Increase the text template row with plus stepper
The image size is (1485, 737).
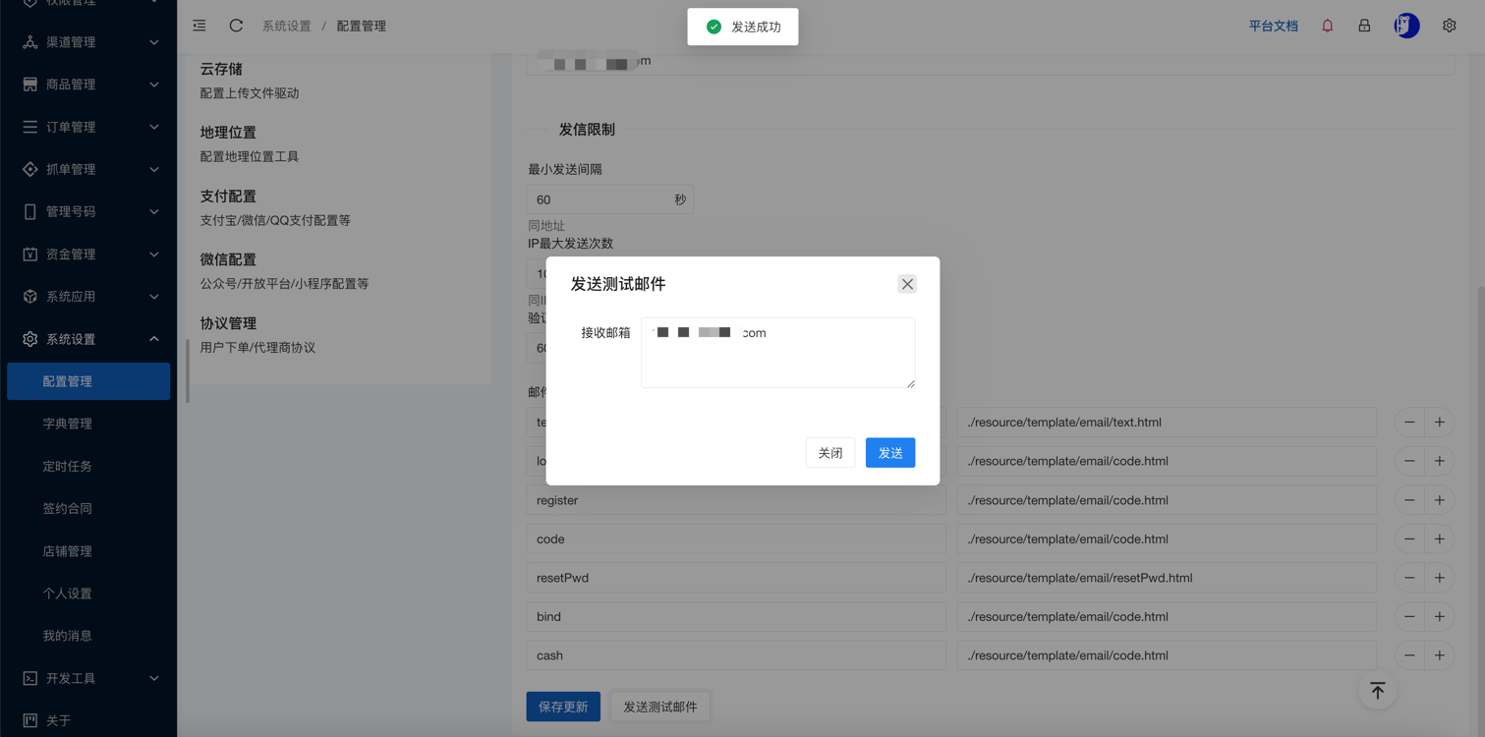[1439, 422]
